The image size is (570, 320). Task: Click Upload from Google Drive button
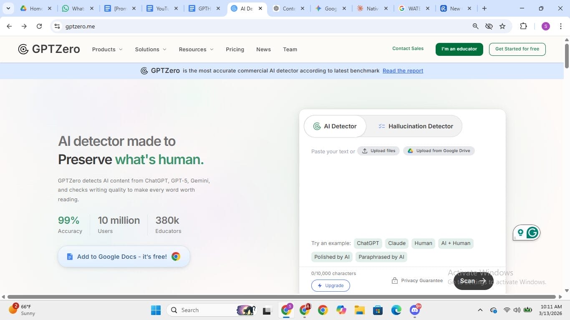click(439, 151)
